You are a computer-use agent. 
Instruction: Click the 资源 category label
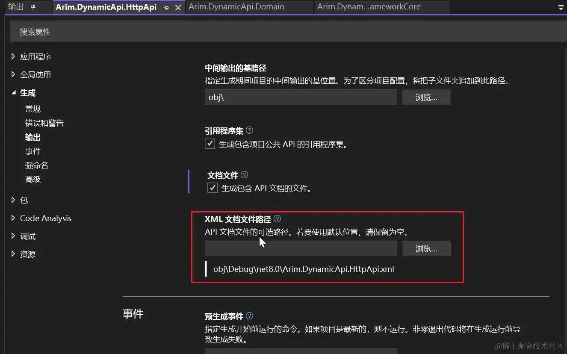28,254
